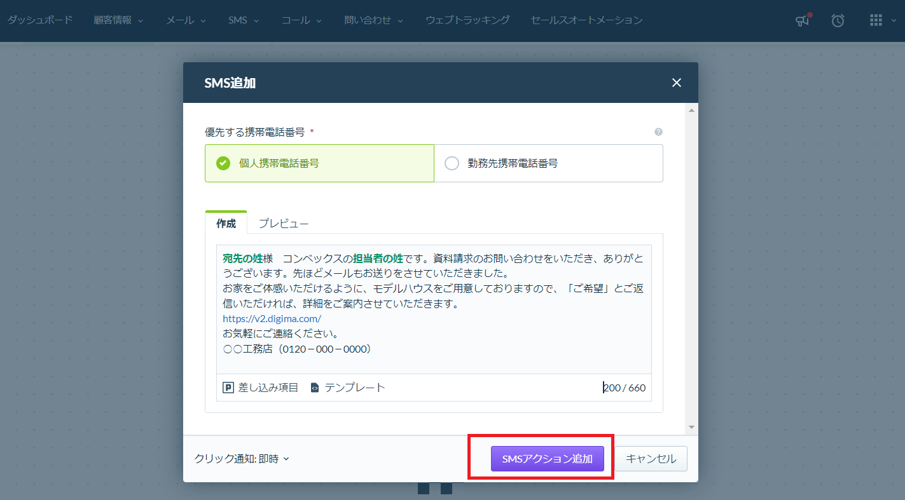The height and width of the screenshot is (500, 905).
Task: Click the ○○工務店 (0120－000－0000) line
Action: click(297, 349)
